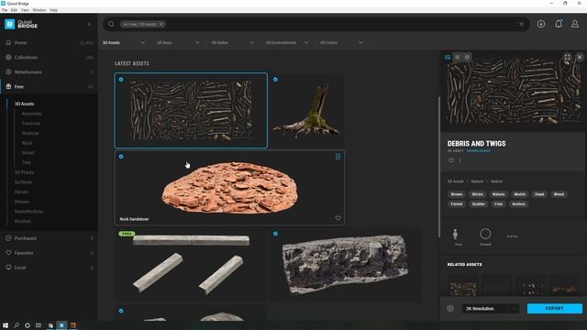This screenshot has width=587, height=330.
Task: Select the FREE concrete curb asset thumbnail
Action: (x=191, y=265)
